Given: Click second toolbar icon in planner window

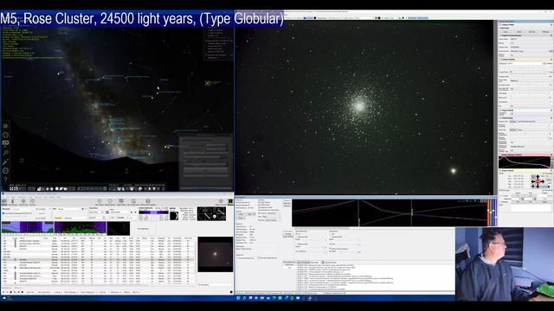Looking at the screenshot, I should coord(14,201).
